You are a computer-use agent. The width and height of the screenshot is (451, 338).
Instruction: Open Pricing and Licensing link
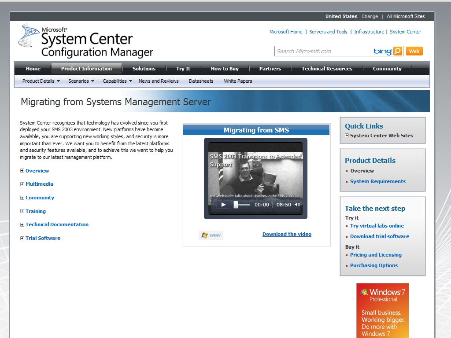(x=376, y=255)
